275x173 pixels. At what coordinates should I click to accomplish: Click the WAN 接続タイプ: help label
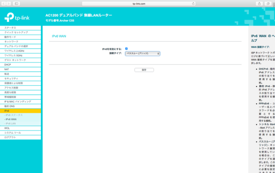click(x=260, y=47)
